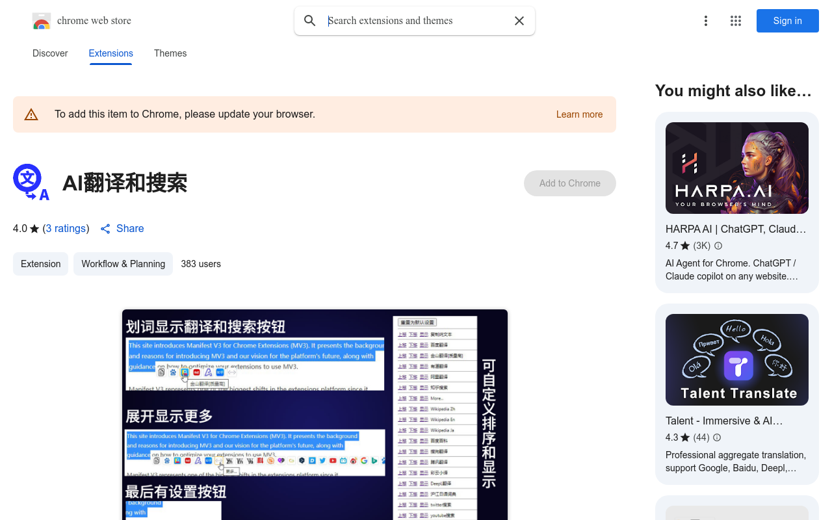Open the three-dot options menu
This screenshot has height=520, width=832.
706,21
